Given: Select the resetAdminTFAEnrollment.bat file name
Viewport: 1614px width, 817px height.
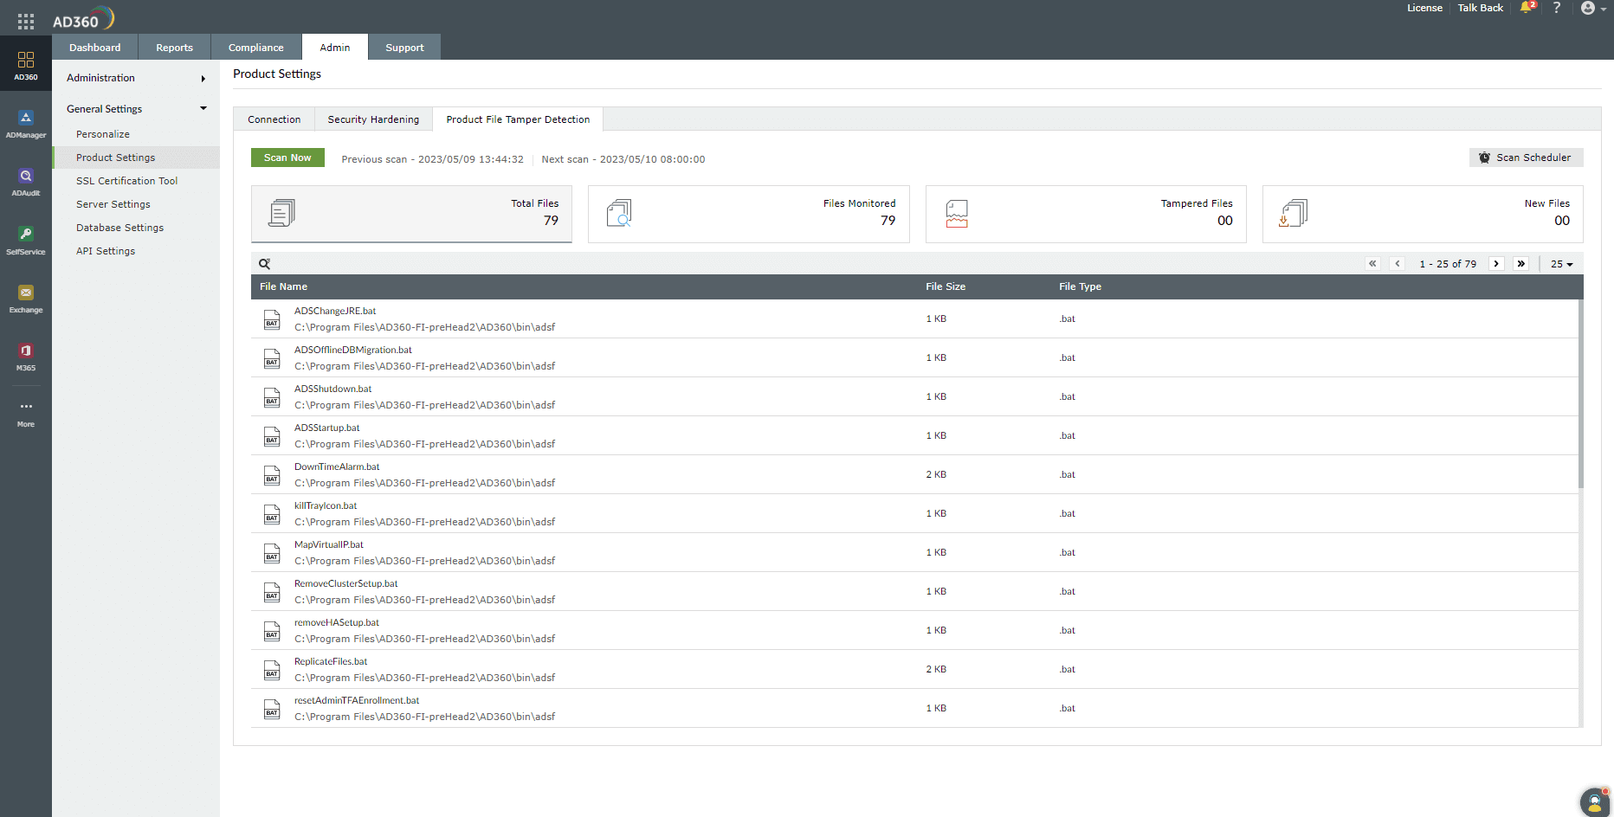Looking at the screenshot, I should coord(357,700).
